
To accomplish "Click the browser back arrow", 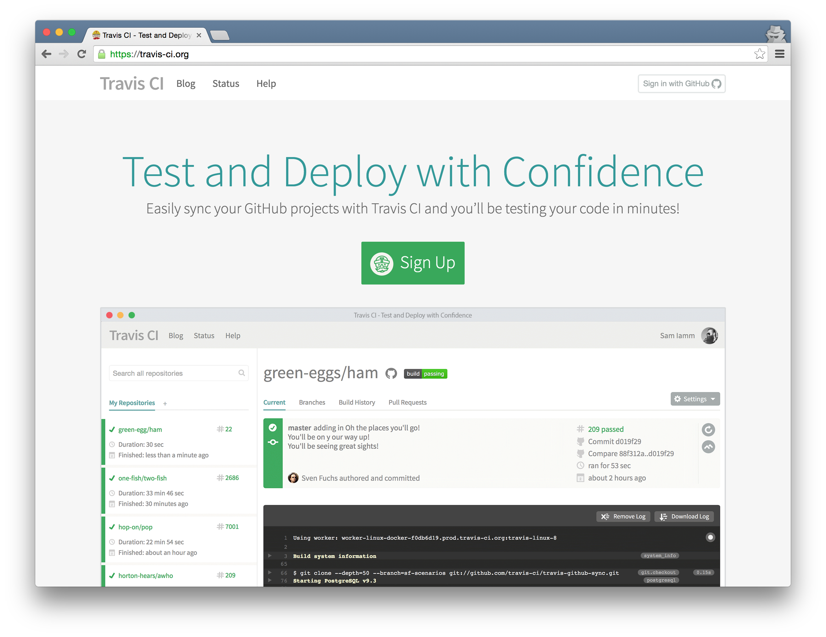I will click(46, 54).
